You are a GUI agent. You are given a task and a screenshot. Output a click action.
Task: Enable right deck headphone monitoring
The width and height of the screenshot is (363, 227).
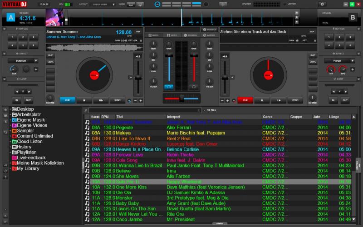194,86
